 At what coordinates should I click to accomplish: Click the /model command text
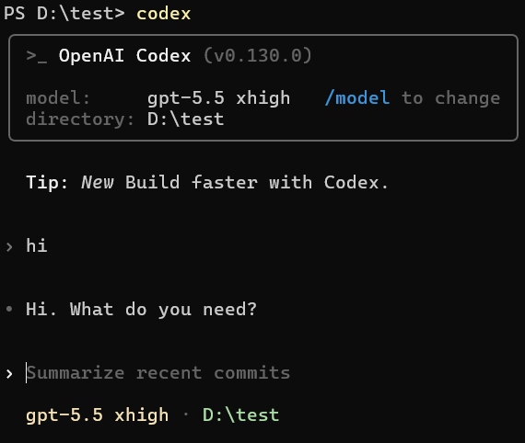click(357, 98)
